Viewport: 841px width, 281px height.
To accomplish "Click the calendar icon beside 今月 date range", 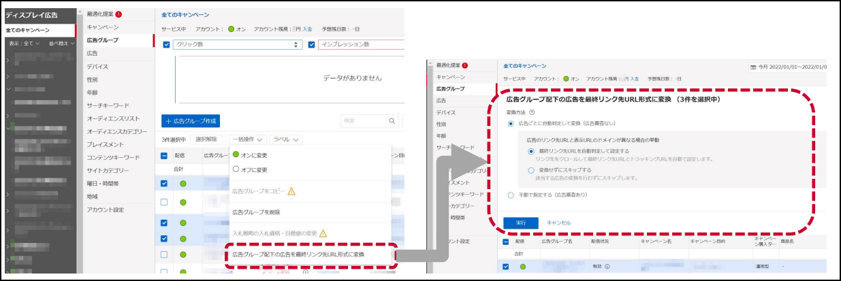I will click(x=754, y=67).
